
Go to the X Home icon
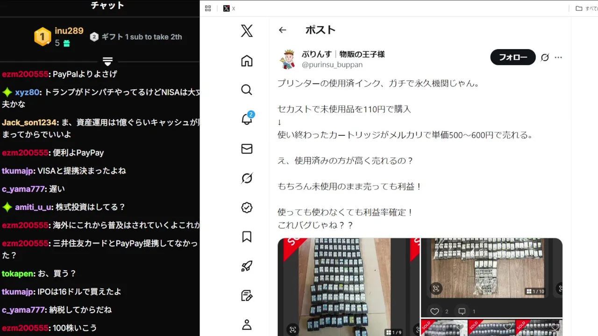point(247,61)
